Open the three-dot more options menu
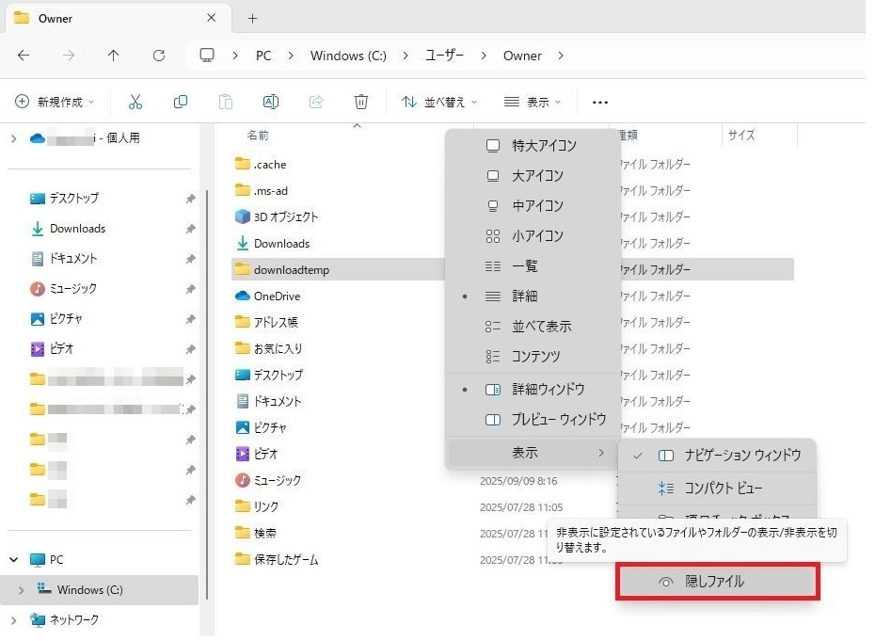This screenshot has width=875, height=641. (x=600, y=102)
